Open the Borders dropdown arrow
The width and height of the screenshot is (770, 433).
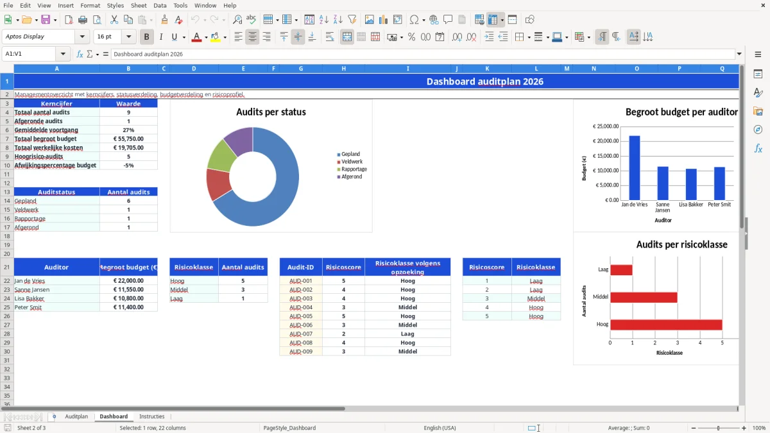point(529,37)
